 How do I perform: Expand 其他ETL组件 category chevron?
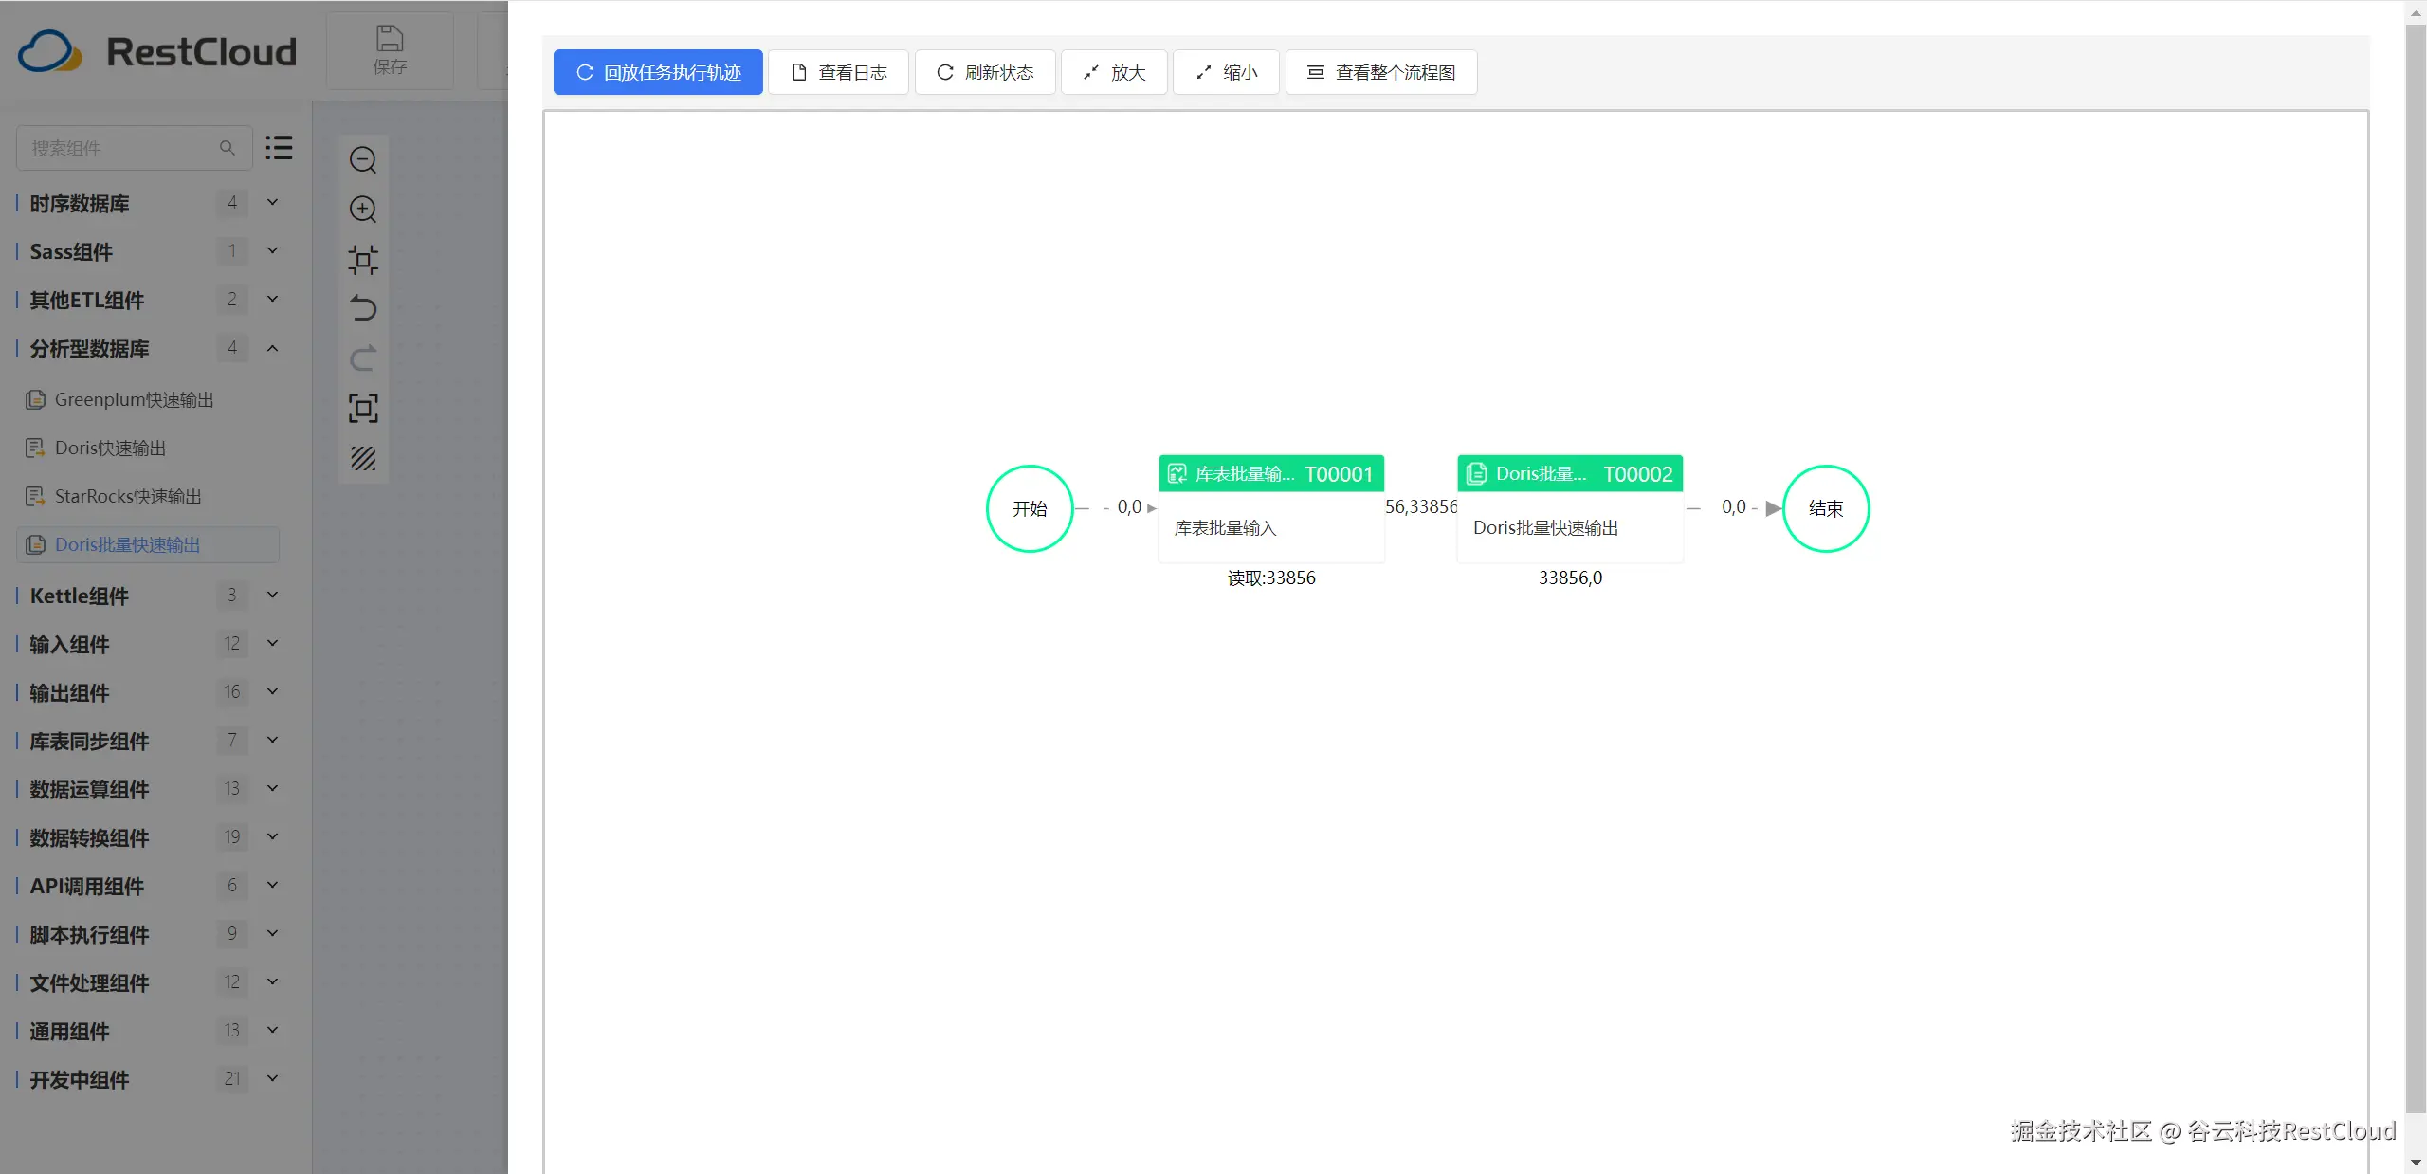(x=272, y=299)
